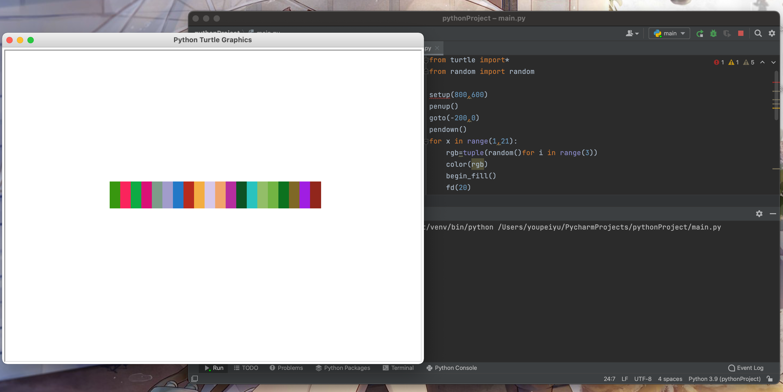Click the read-only lock status icon

[770, 379]
